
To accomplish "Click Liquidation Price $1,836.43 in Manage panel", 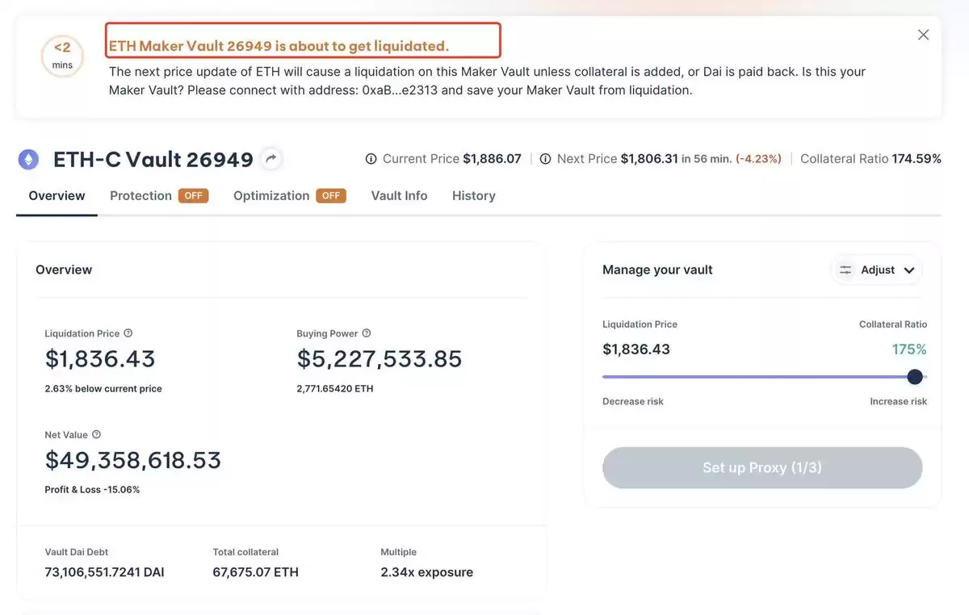I will point(636,349).
